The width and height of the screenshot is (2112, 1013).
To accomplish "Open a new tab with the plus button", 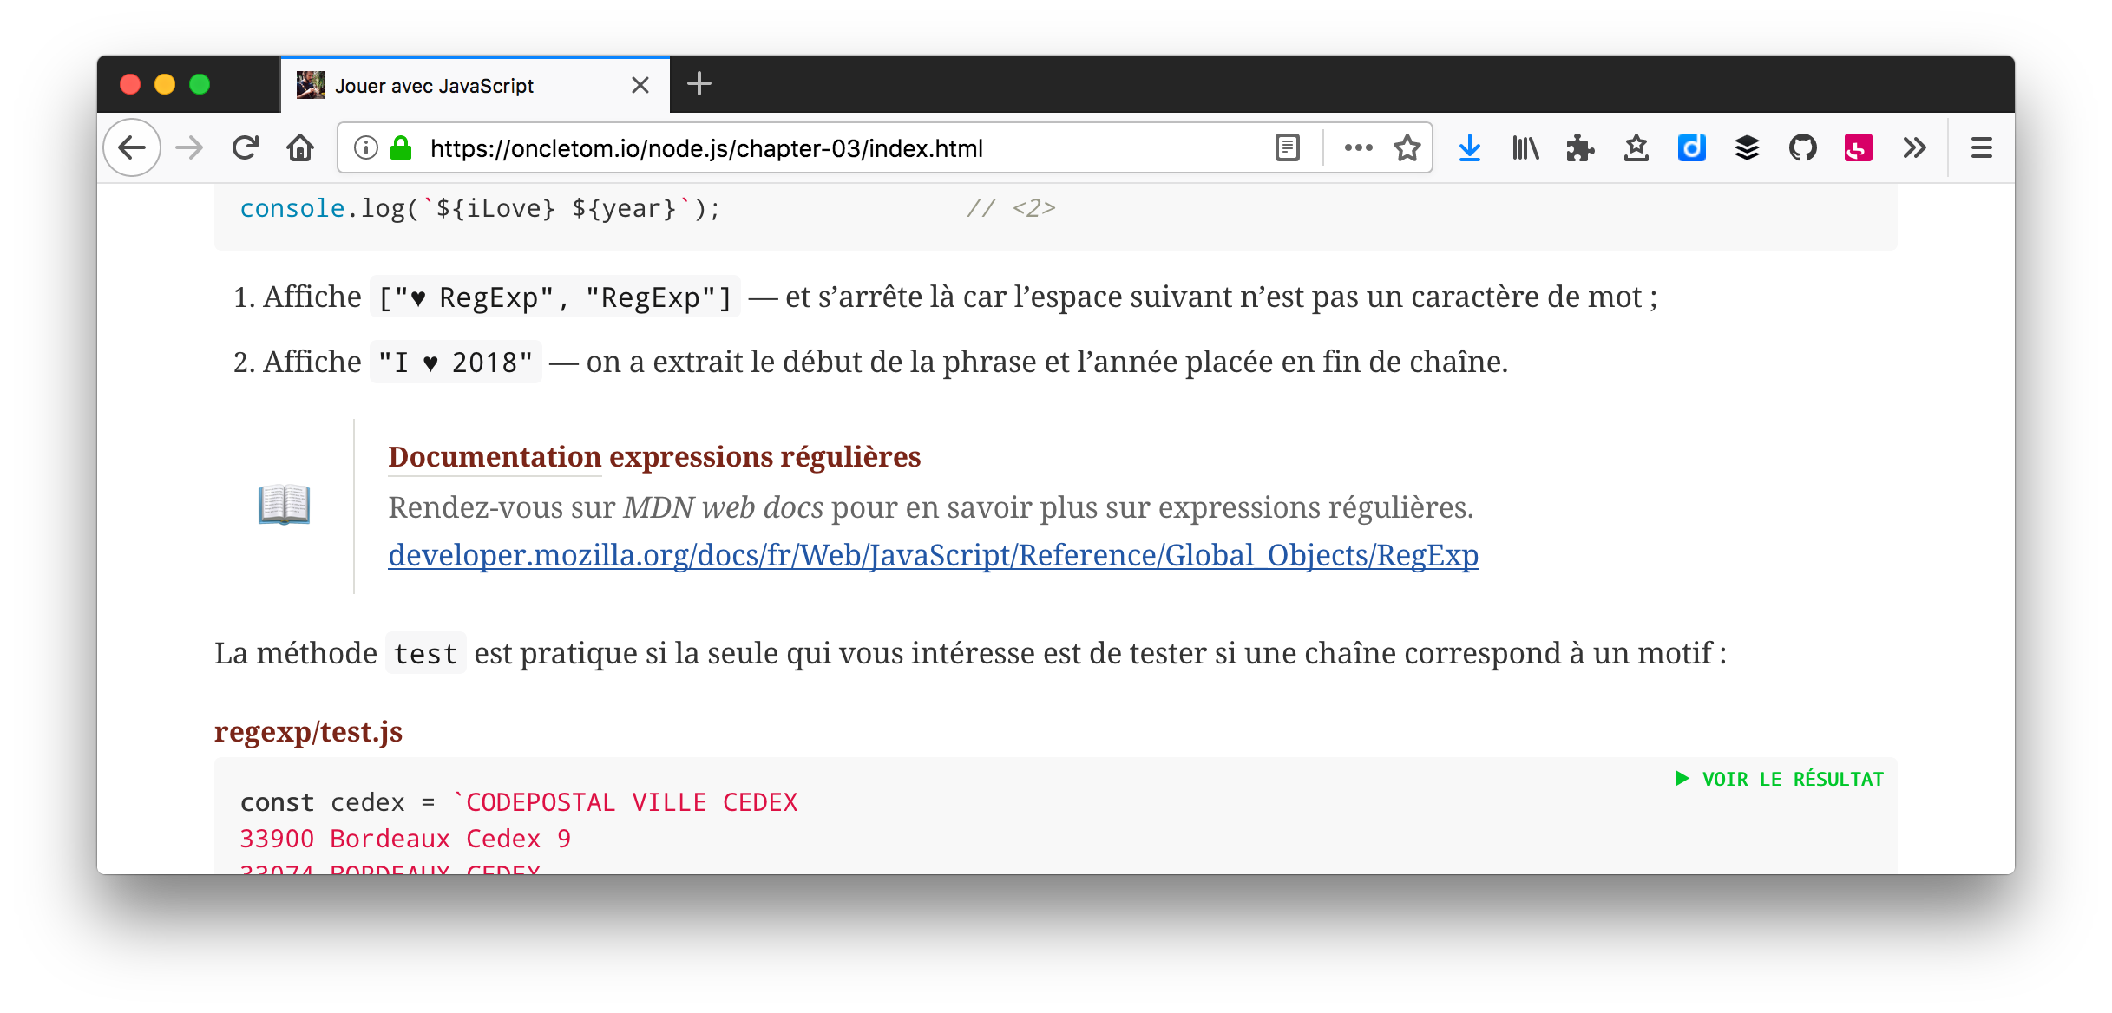I will pyautogui.click(x=699, y=84).
